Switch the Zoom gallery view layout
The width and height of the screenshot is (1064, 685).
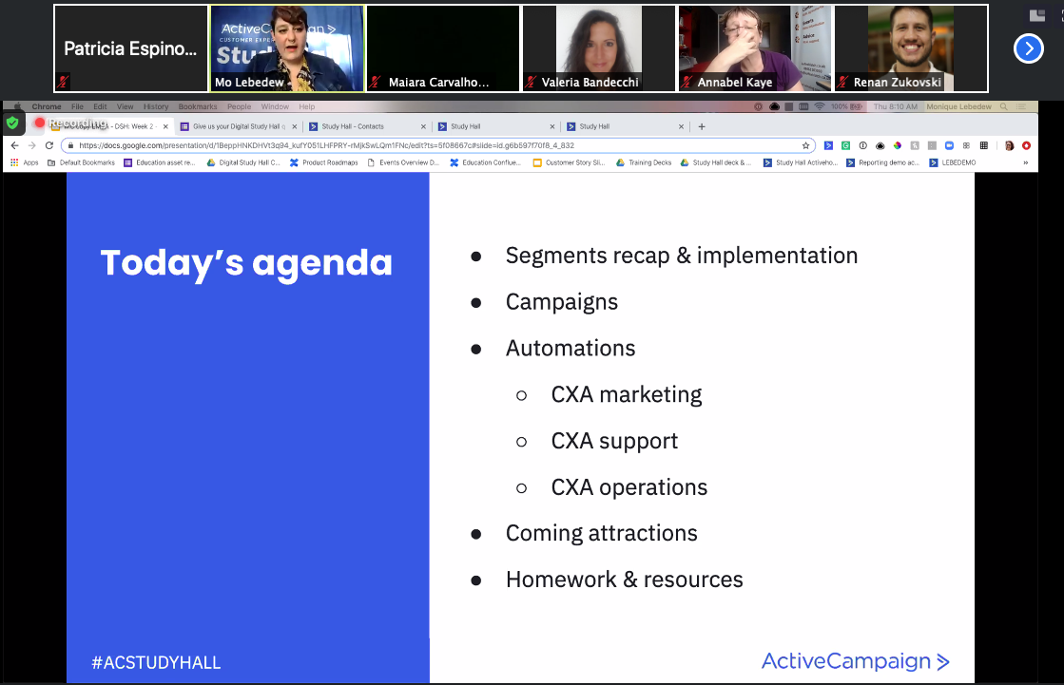coord(1036,15)
